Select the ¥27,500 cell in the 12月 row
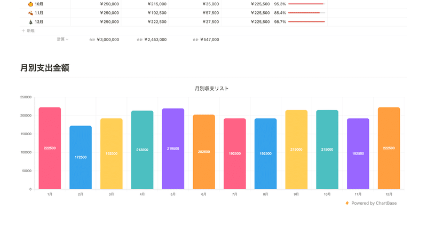Screen dimensions: 427x225 pyautogui.click(x=195, y=22)
